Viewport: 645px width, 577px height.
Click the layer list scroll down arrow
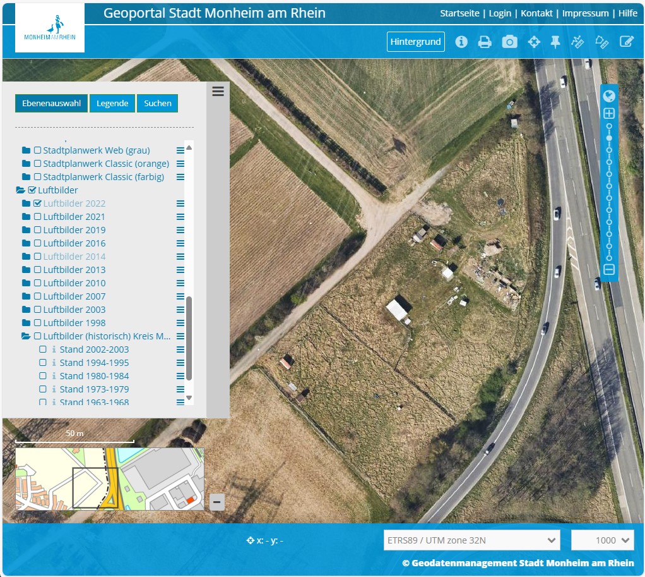point(189,398)
